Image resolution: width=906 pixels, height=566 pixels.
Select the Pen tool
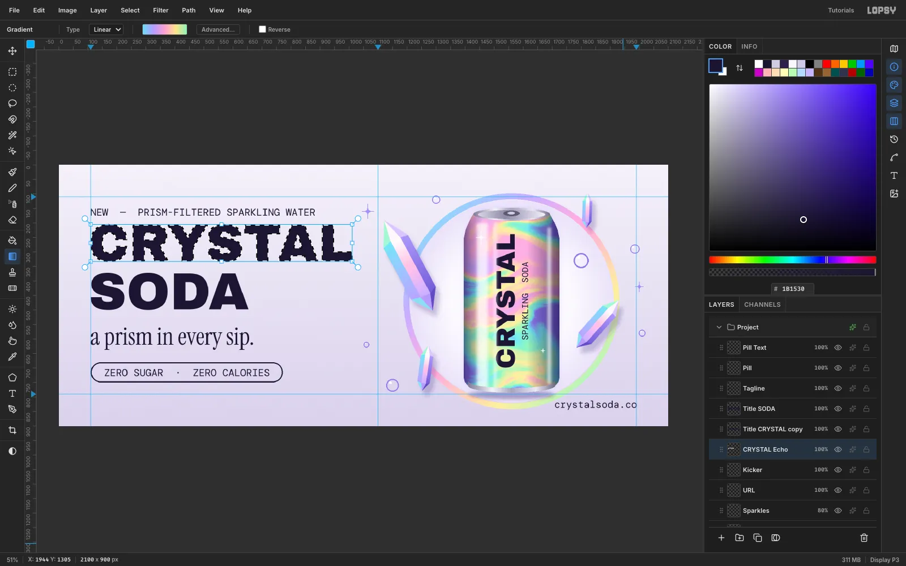(12, 409)
